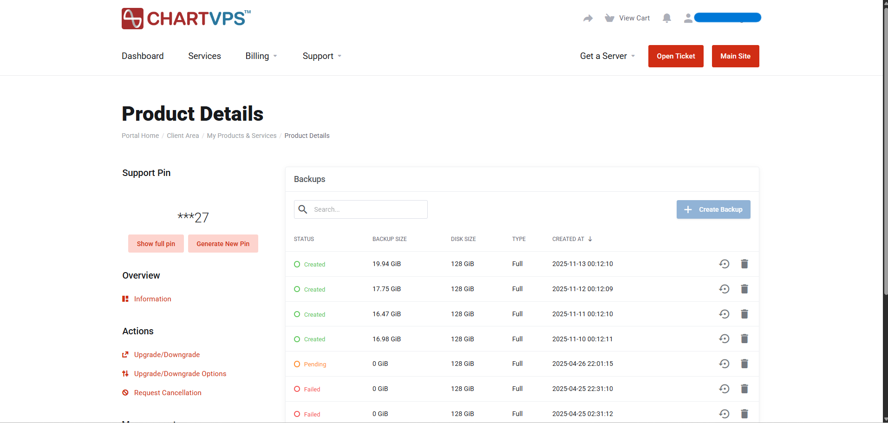Image resolution: width=888 pixels, height=423 pixels.
Task: Open the Services menu item
Action: point(204,56)
